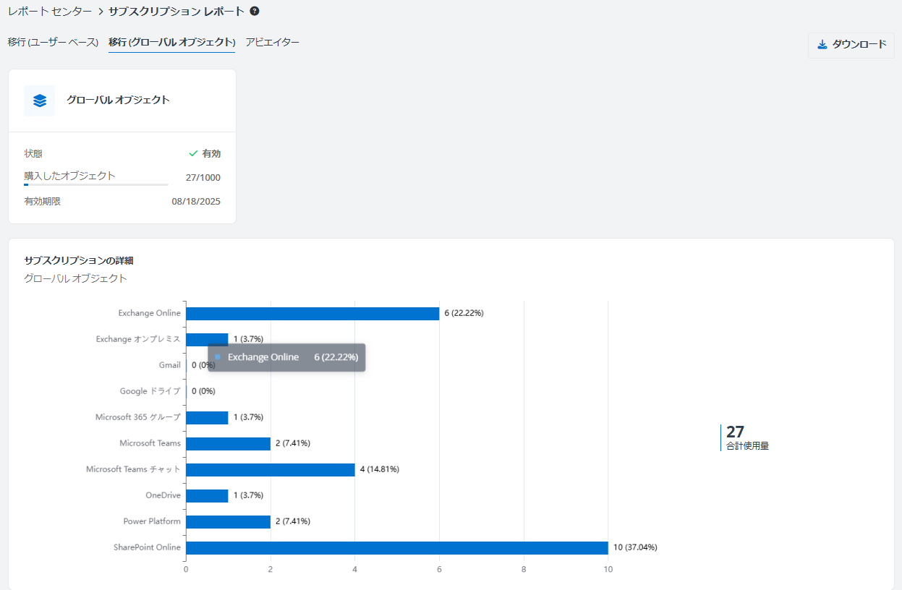Click the Exchange オンプレミス bar

[x=207, y=339]
